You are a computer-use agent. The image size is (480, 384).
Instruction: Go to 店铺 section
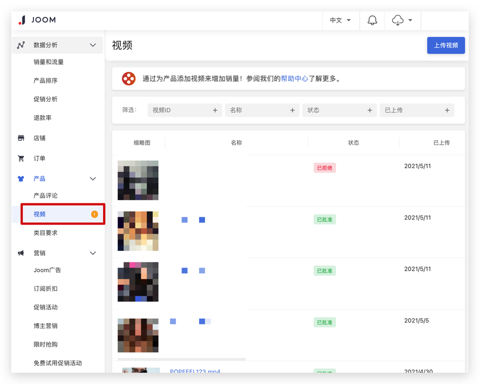[x=39, y=138]
